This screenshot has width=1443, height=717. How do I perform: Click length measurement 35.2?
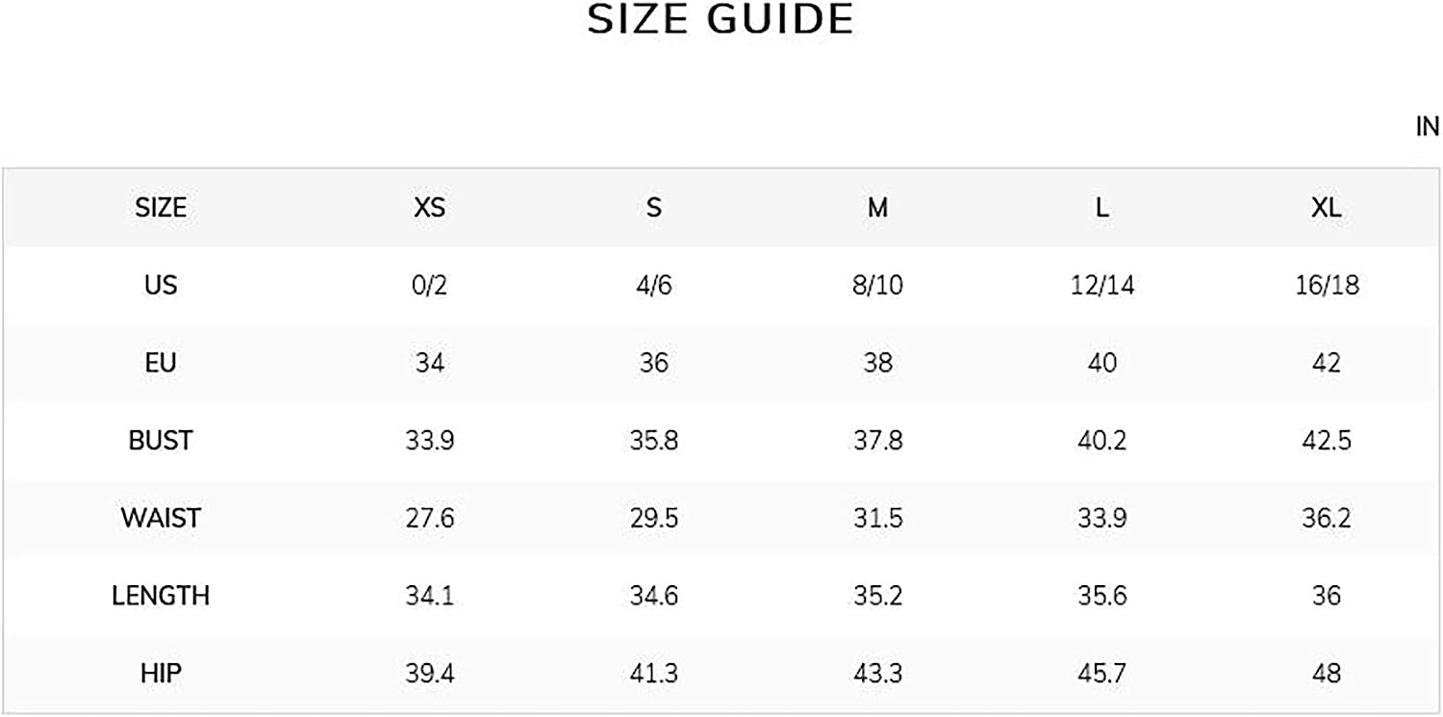pos(877,596)
